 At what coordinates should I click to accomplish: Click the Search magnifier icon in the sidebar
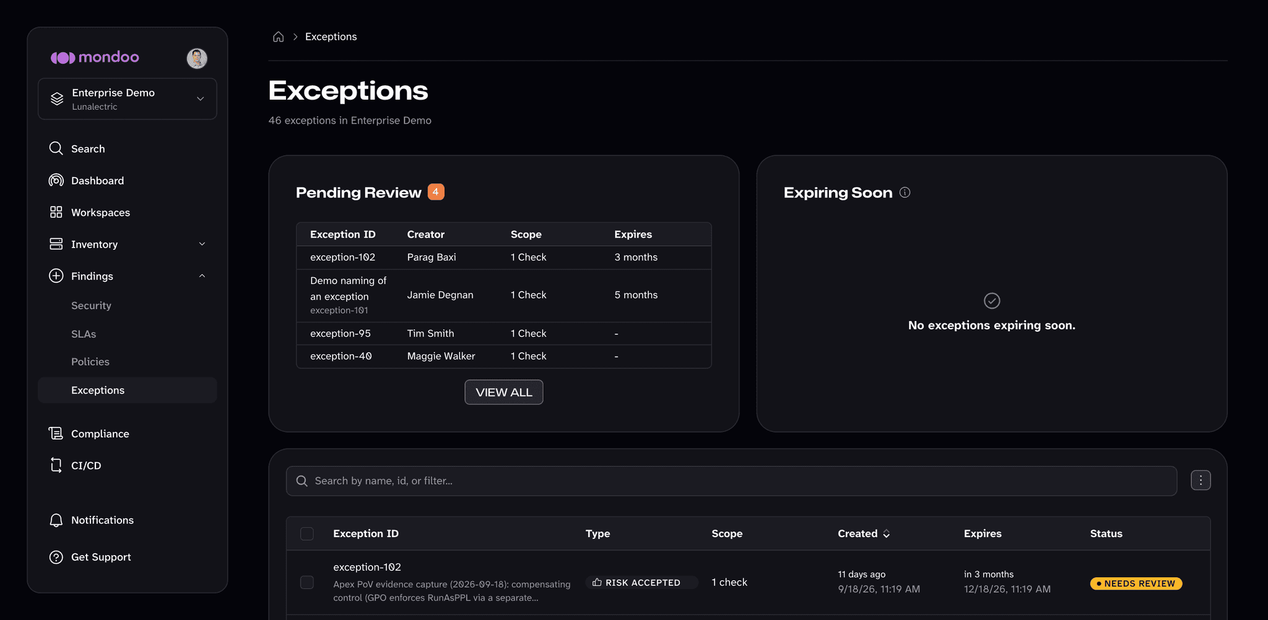pos(56,149)
